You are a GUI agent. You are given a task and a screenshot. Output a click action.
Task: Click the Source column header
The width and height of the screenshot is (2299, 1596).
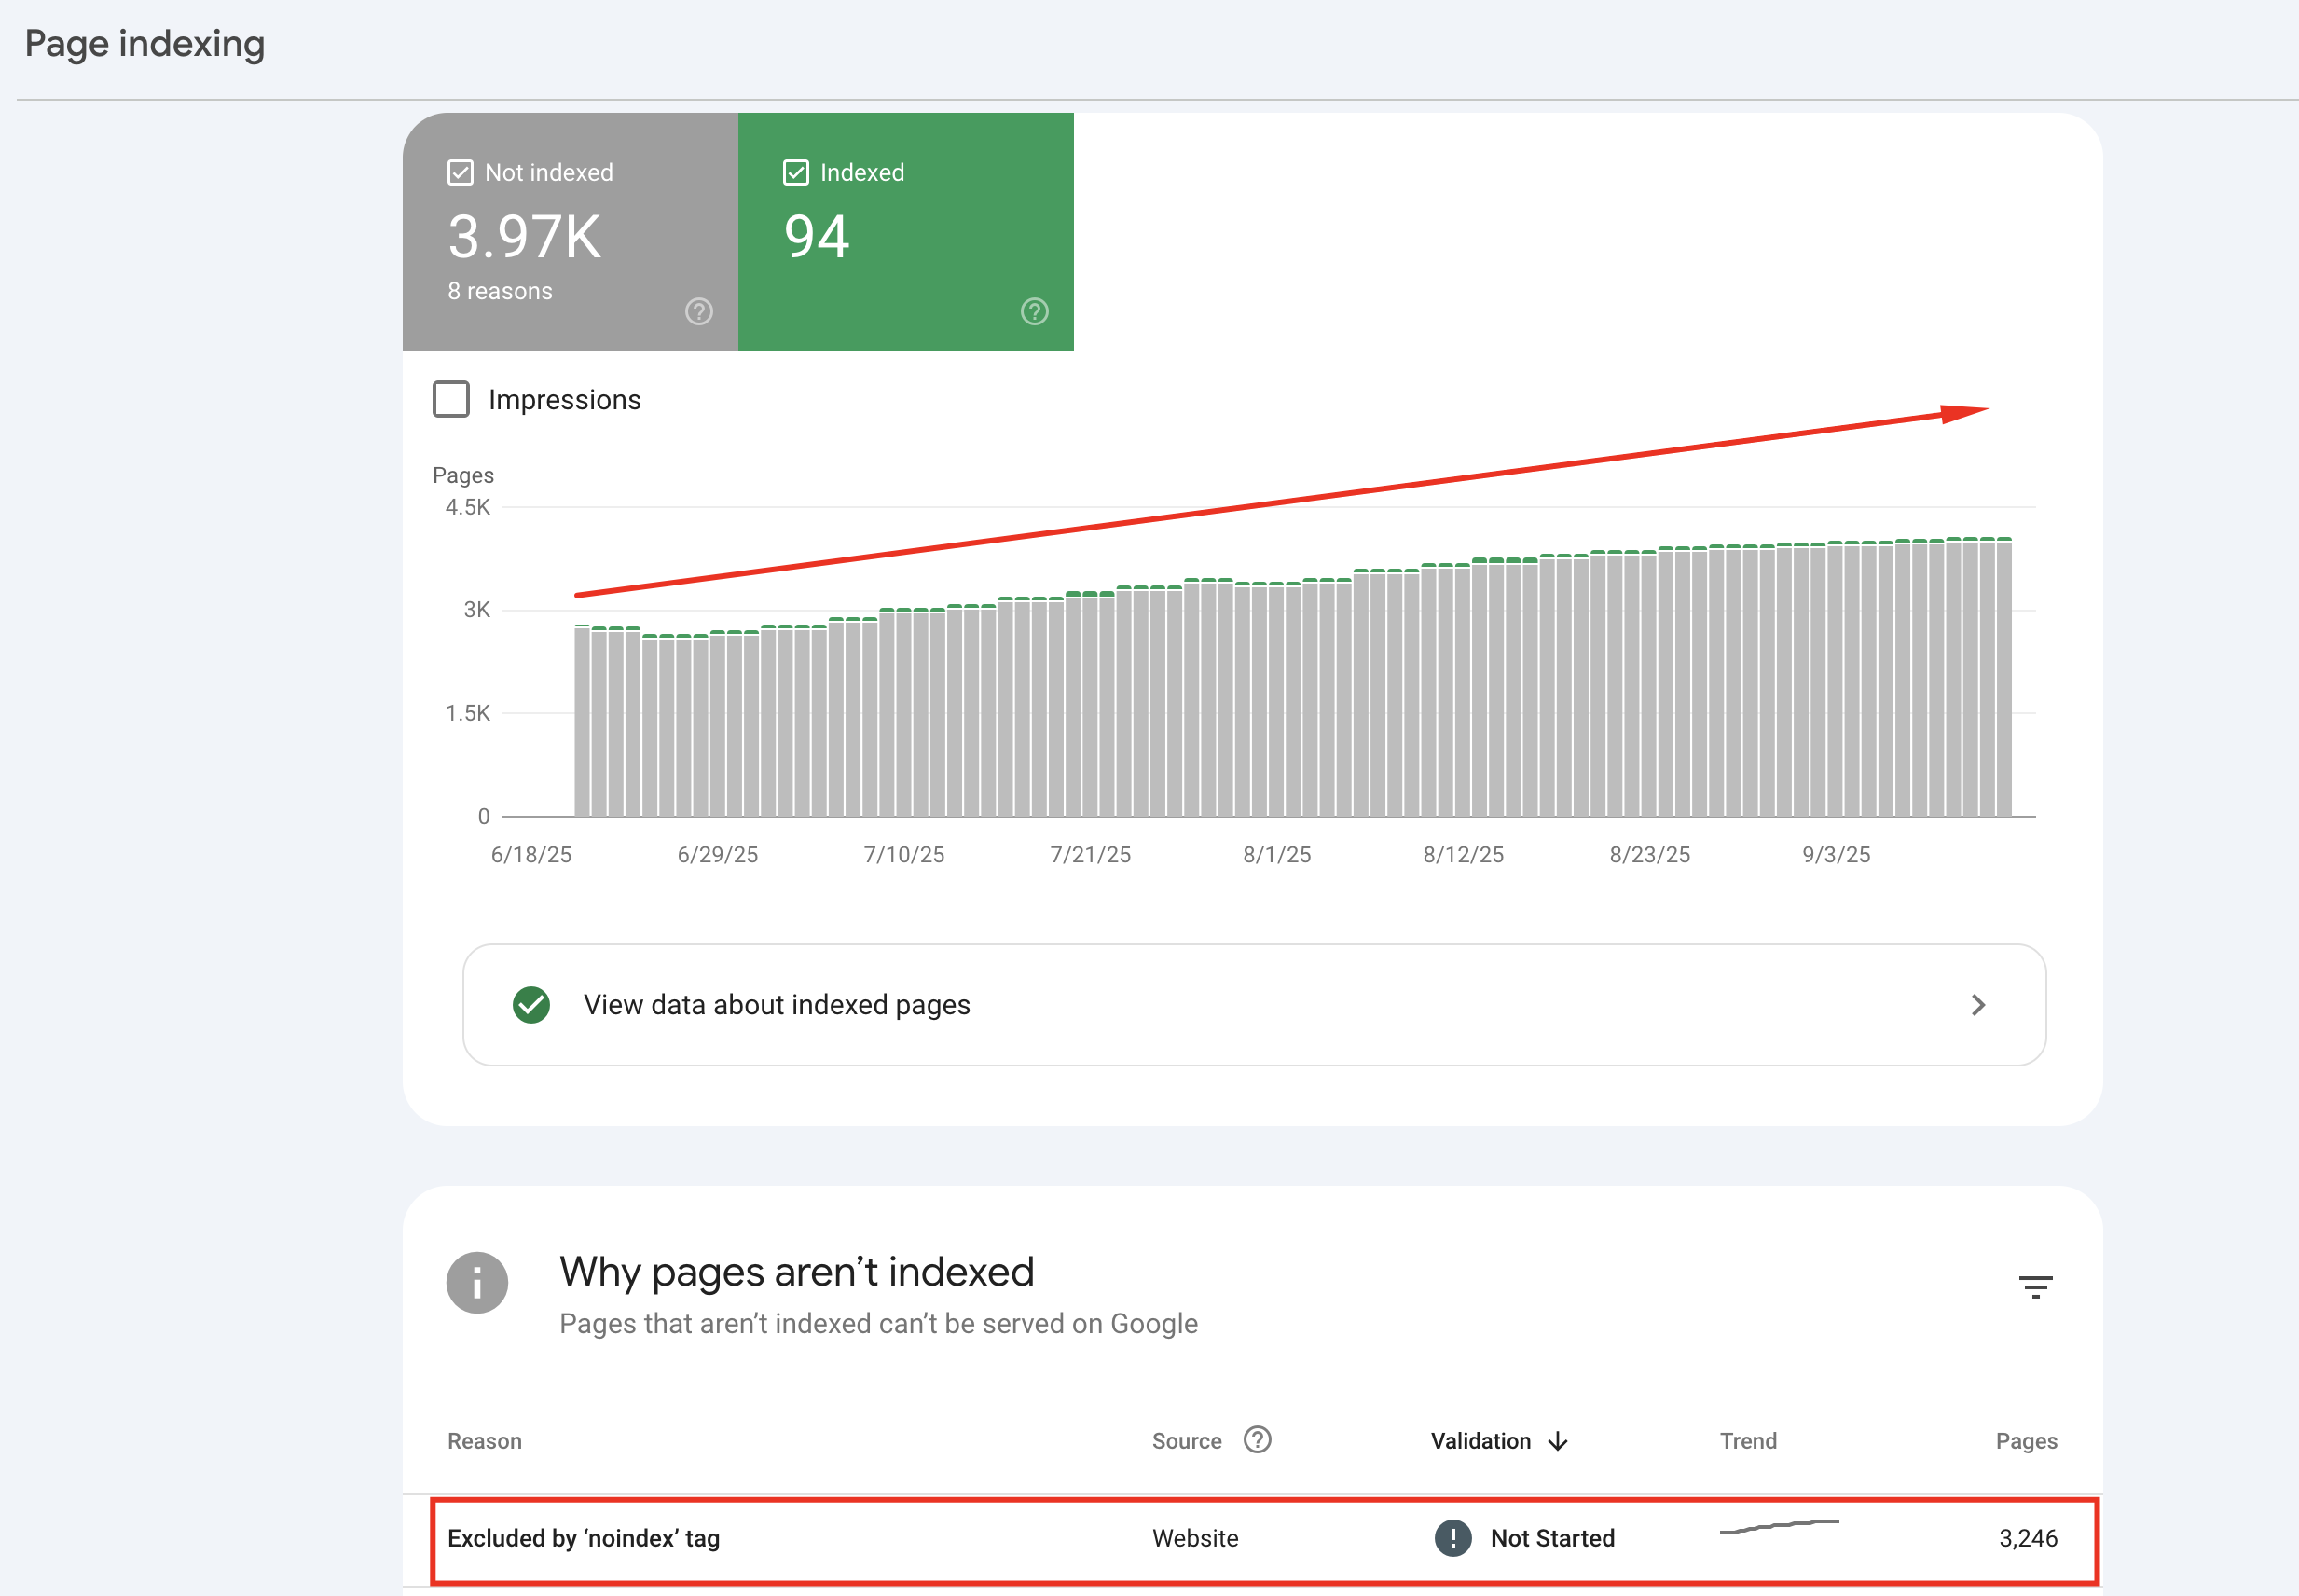(x=1186, y=1441)
